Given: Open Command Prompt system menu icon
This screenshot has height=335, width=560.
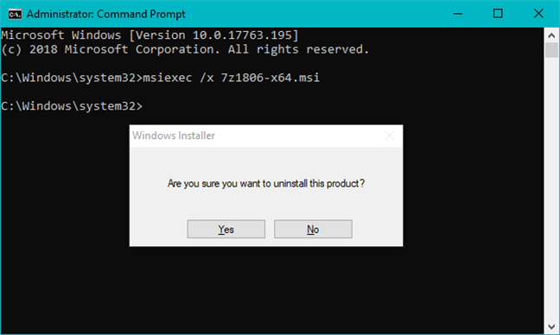Looking at the screenshot, I should pos(15,14).
